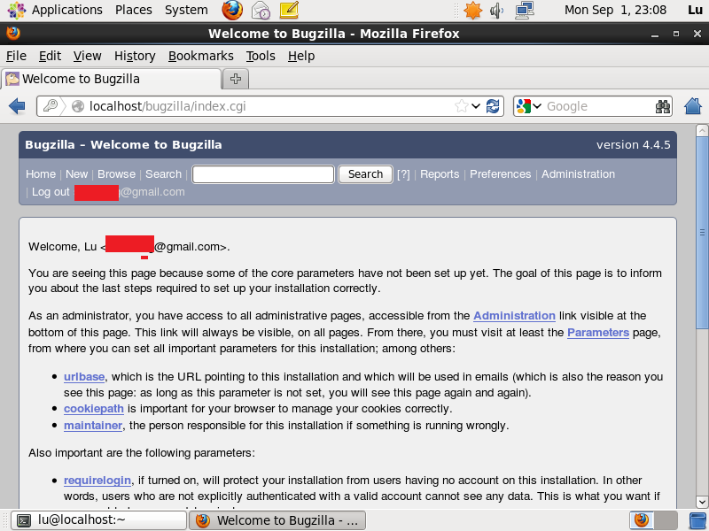Open the Applications system menu
The height and width of the screenshot is (531, 709).
(x=67, y=10)
